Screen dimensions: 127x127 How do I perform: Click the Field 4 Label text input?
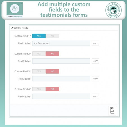(61, 96)
